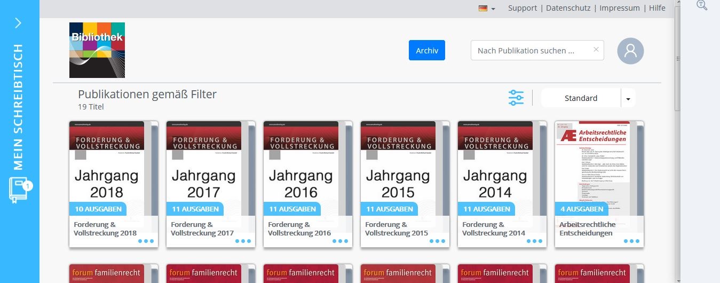Click the publication search input field

coord(531,51)
